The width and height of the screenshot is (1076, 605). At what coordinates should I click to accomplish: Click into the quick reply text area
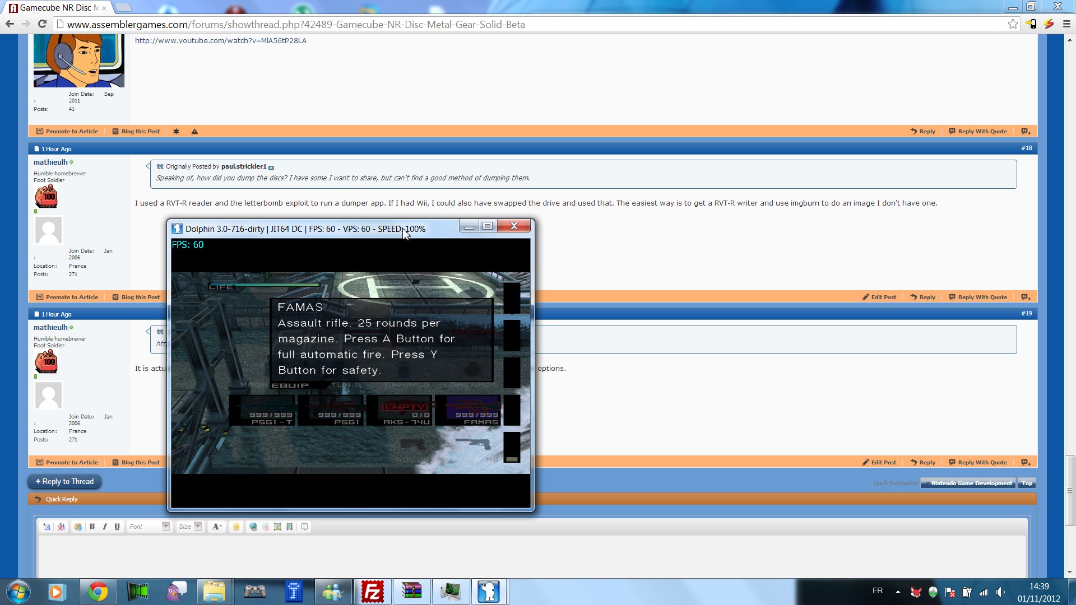pos(531,556)
